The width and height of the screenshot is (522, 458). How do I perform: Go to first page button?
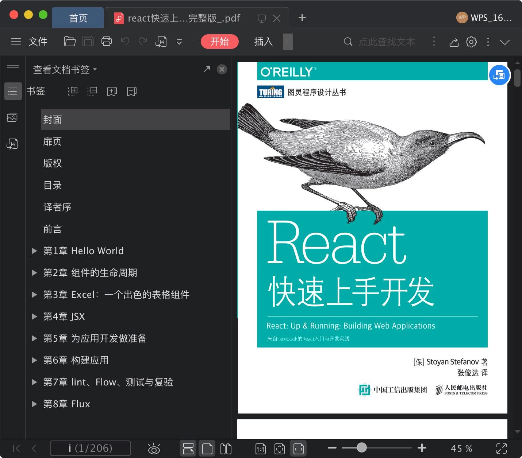17,449
